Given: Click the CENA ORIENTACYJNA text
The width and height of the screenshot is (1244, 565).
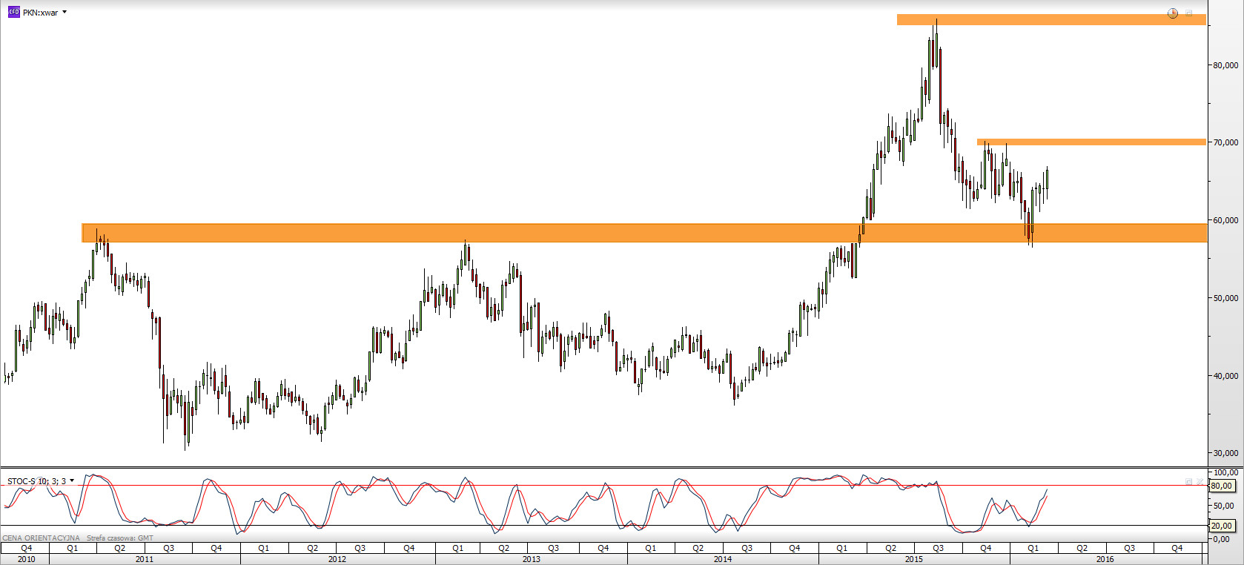Looking at the screenshot, I should 41,538.
